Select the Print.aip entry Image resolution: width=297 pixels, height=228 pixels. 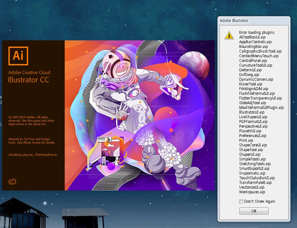pos(246,140)
